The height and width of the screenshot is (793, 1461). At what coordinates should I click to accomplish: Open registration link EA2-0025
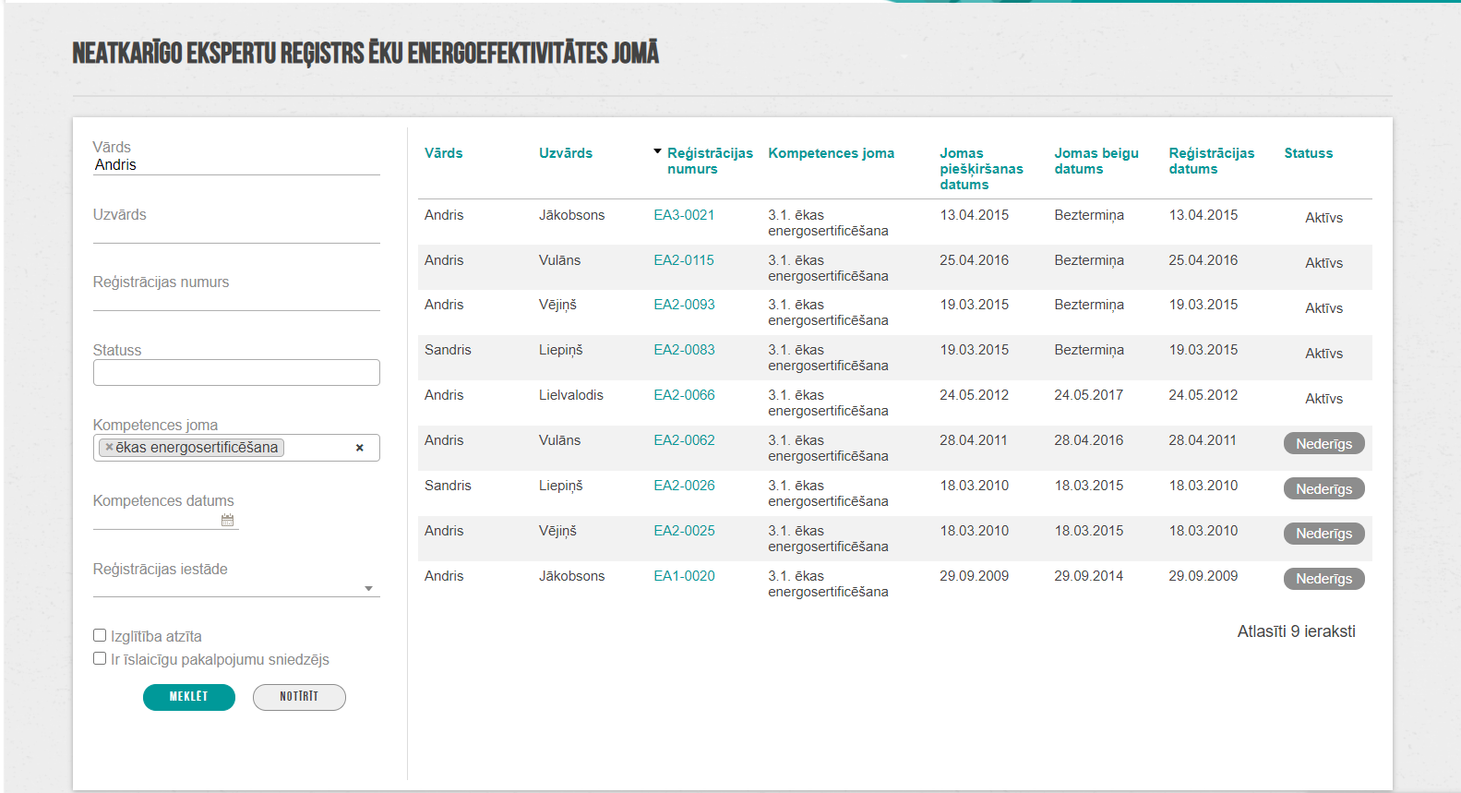tap(684, 531)
